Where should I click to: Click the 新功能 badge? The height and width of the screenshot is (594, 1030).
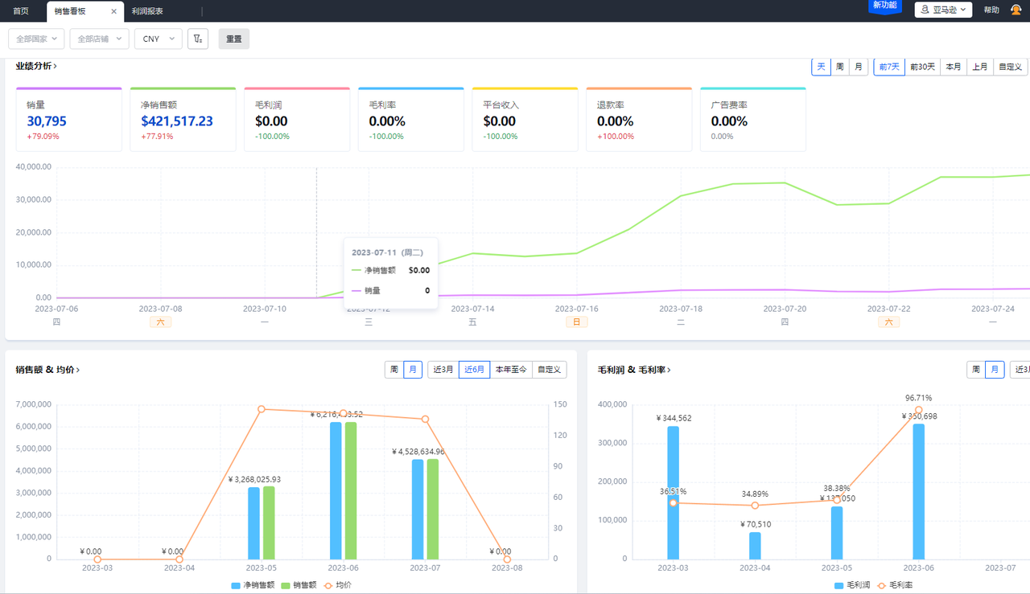click(884, 5)
